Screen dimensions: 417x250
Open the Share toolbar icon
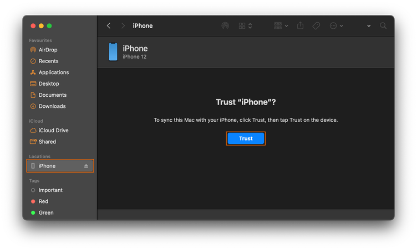tap(301, 26)
